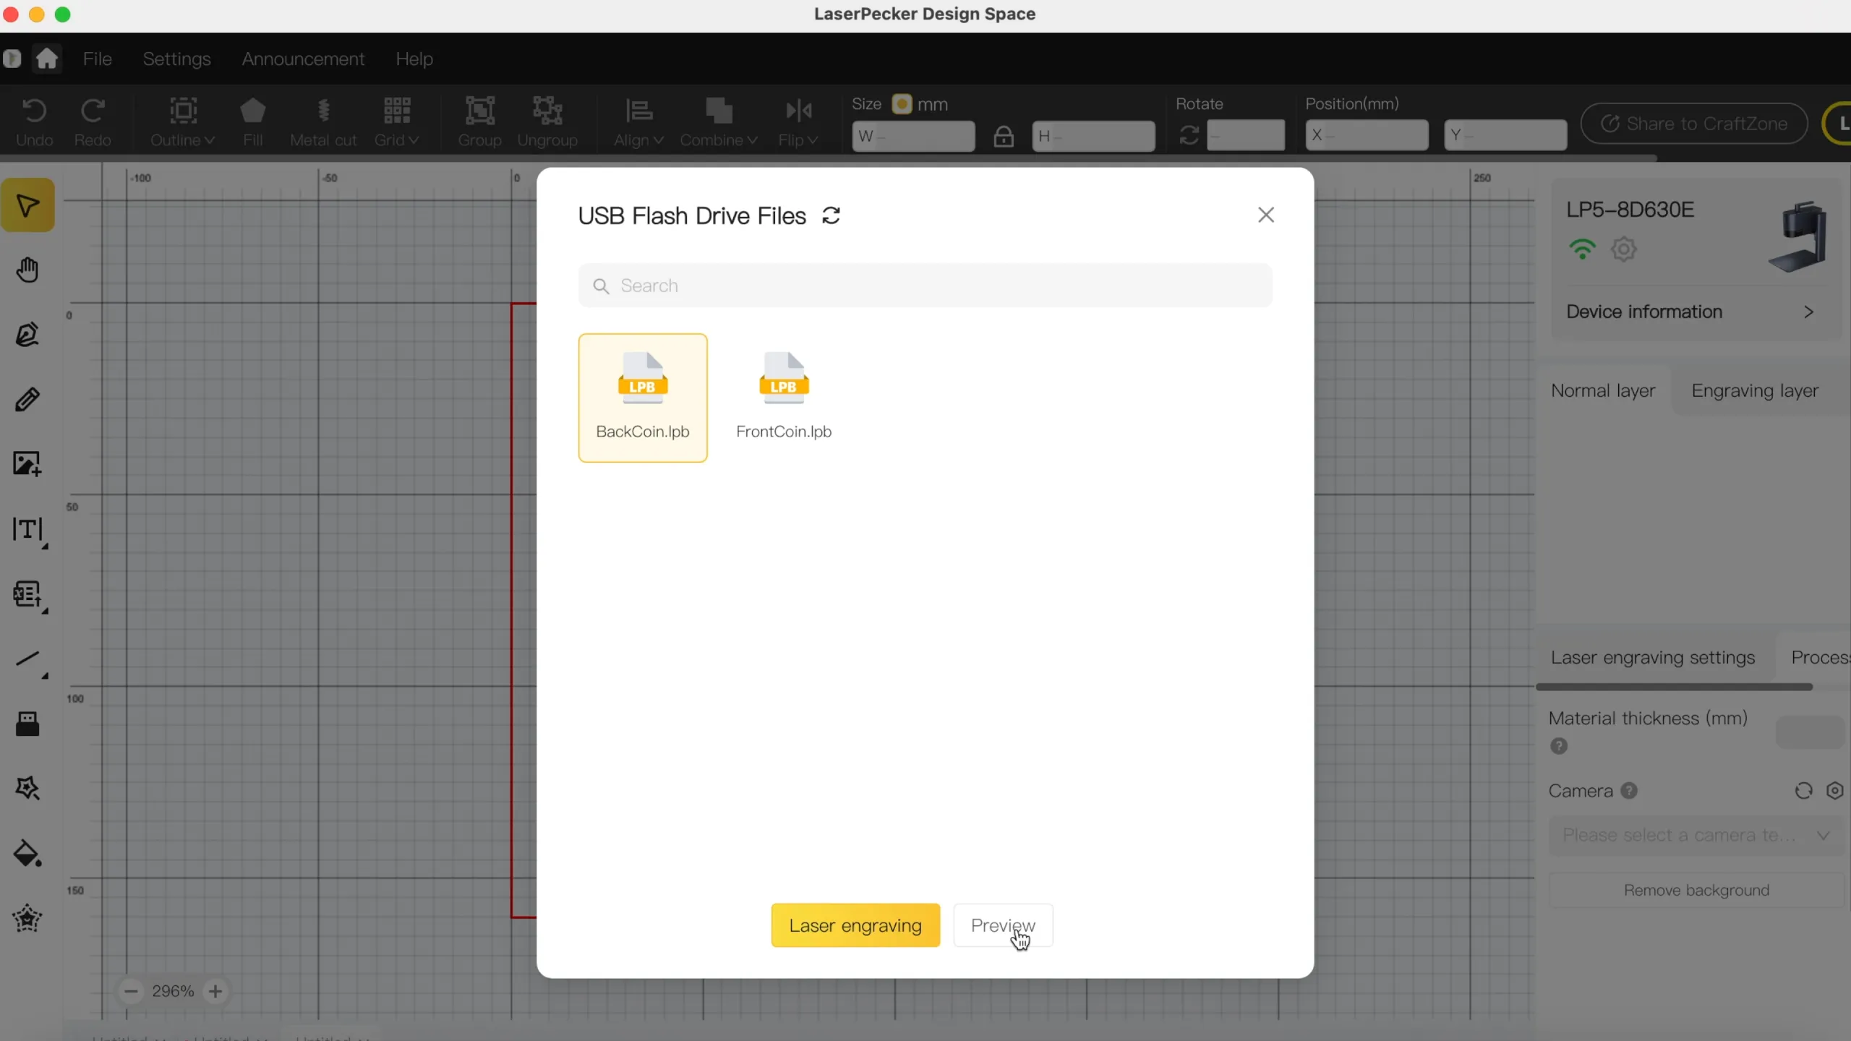Image resolution: width=1851 pixels, height=1041 pixels.
Task: Select the pen drawing tool
Action: (x=27, y=335)
